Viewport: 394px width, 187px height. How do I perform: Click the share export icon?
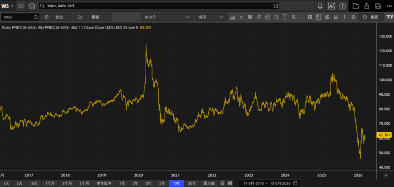(367, 6)
